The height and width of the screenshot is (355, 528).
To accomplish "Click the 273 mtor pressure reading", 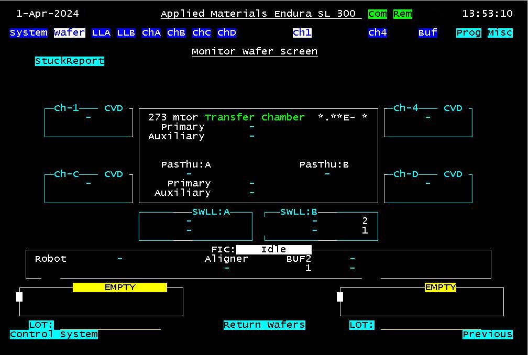I will pos(173,117).
